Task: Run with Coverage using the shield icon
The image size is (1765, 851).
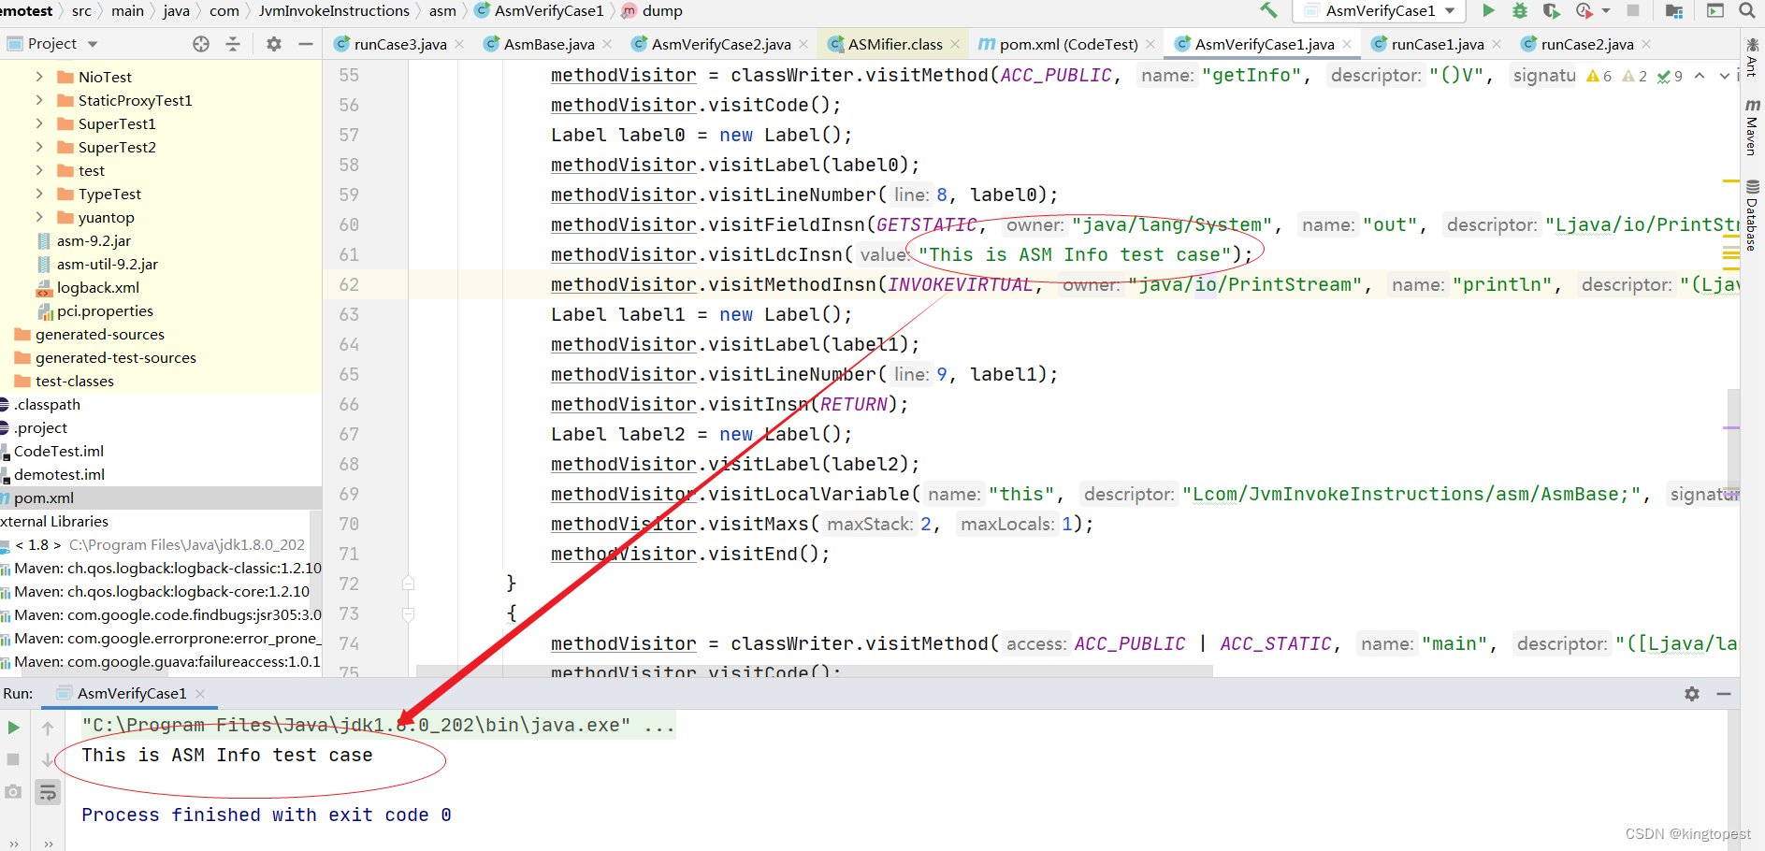Action: (x=1551, y=11)
